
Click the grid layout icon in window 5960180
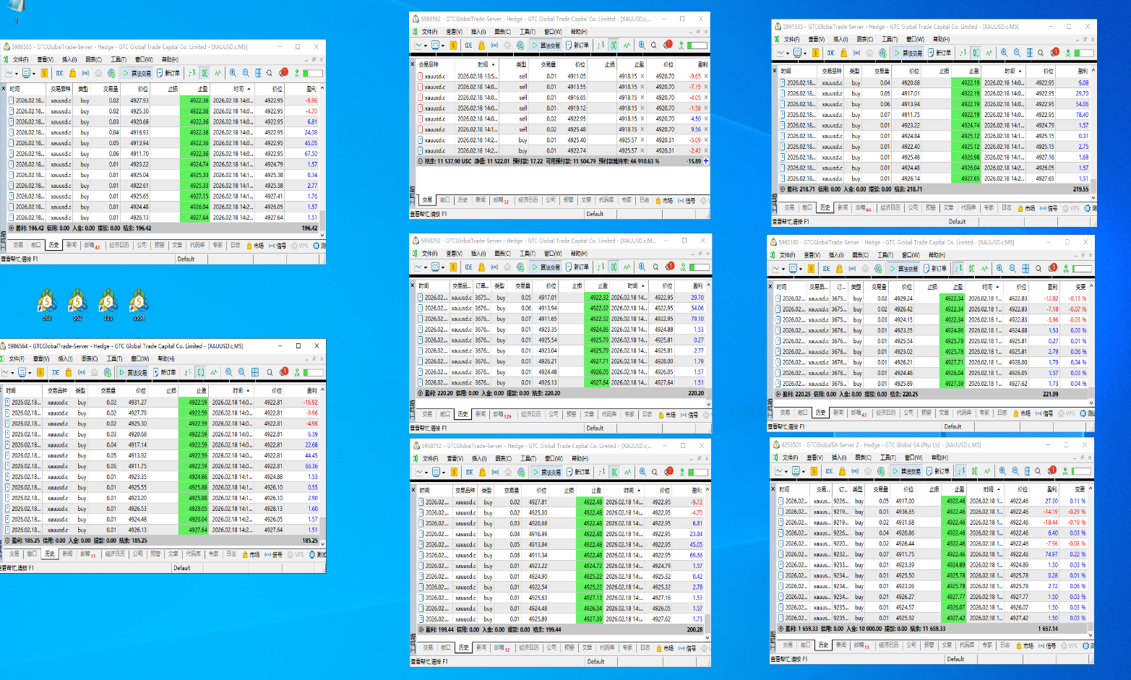(1025, 268)
